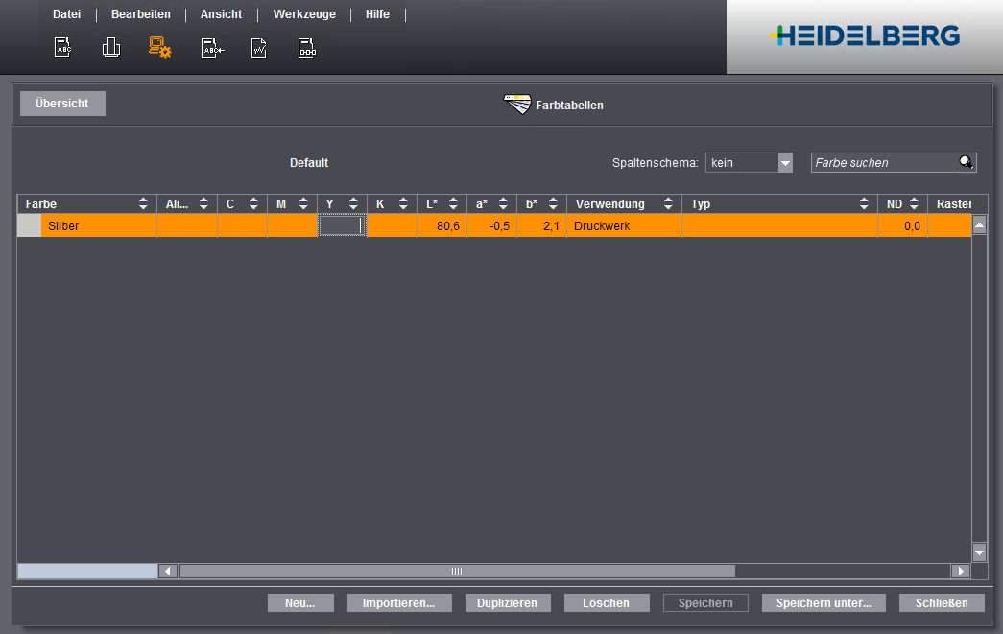Sort by b* column arrows
The height and width of the screenshot is (634, 1003).
pyautogui.click(x=553, y=204)
